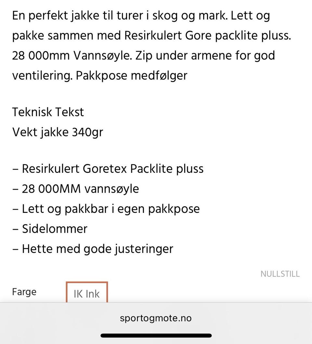Click the Hette med gode justeringer bullet
The width and height of the screenshot is (312, 344).
97,249
